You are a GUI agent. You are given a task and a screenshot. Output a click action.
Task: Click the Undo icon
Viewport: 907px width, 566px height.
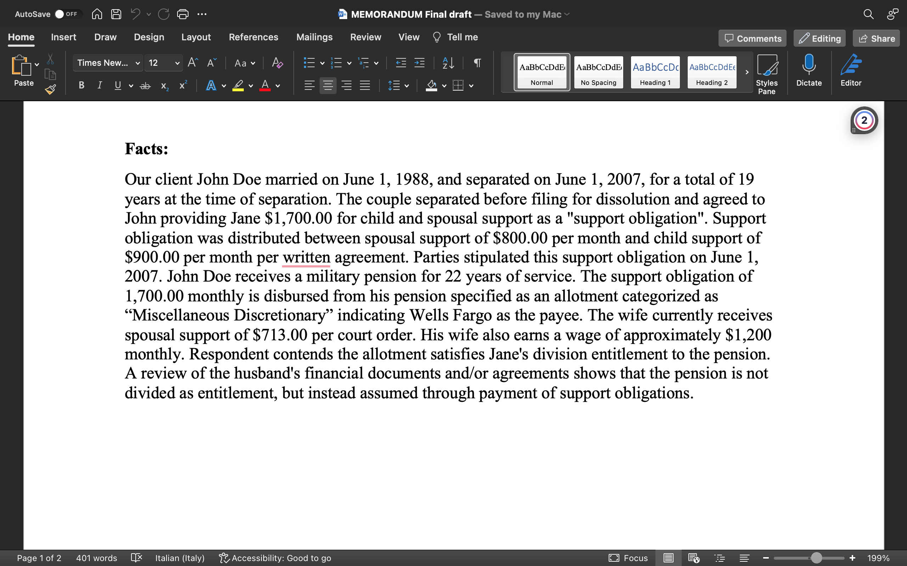click(x=135, y=14)
